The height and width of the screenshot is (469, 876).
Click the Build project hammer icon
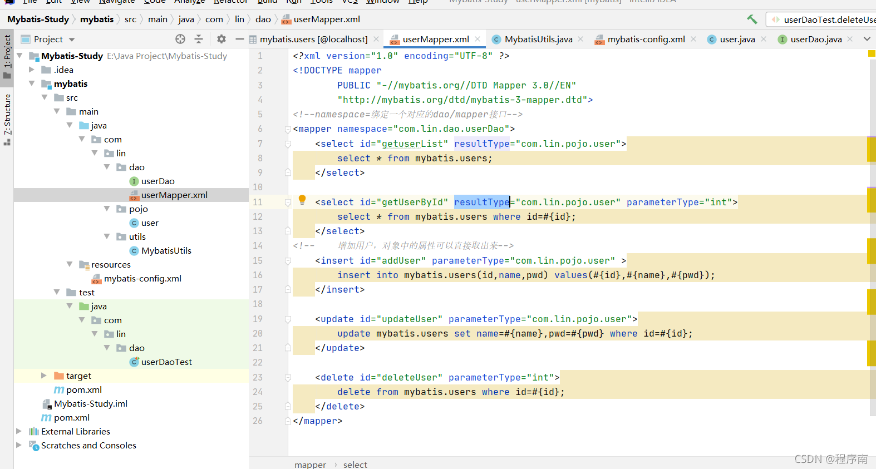[752, 19]
